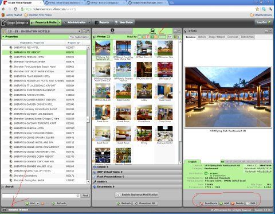Select the Flying Fish Restaurant thumbnail

[x=103, y=48]
